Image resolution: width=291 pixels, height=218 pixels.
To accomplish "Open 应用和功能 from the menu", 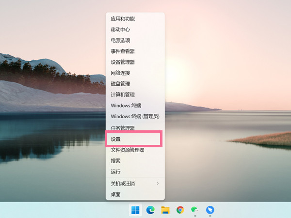I will tap(122, 19).
